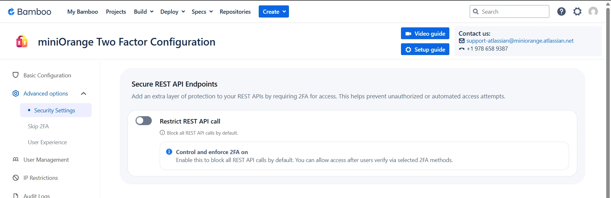The image size is (611, 198).
Task: Click the users icon for User Management
Action: coord(16,159)
